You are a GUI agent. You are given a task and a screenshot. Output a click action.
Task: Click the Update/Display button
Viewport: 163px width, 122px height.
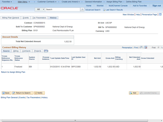pyautogui.click(x=150, y=93)
